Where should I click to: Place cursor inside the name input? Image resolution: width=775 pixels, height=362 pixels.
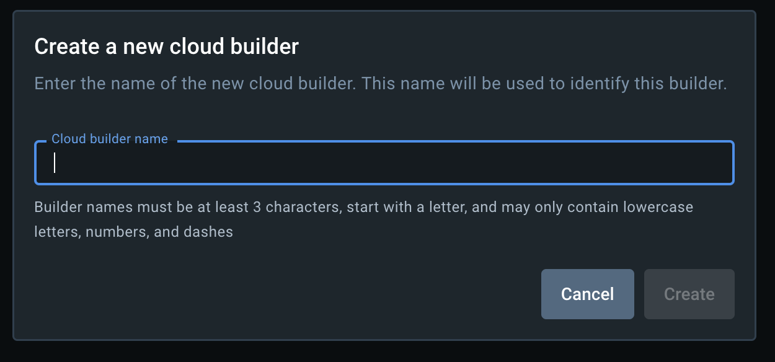248,163
